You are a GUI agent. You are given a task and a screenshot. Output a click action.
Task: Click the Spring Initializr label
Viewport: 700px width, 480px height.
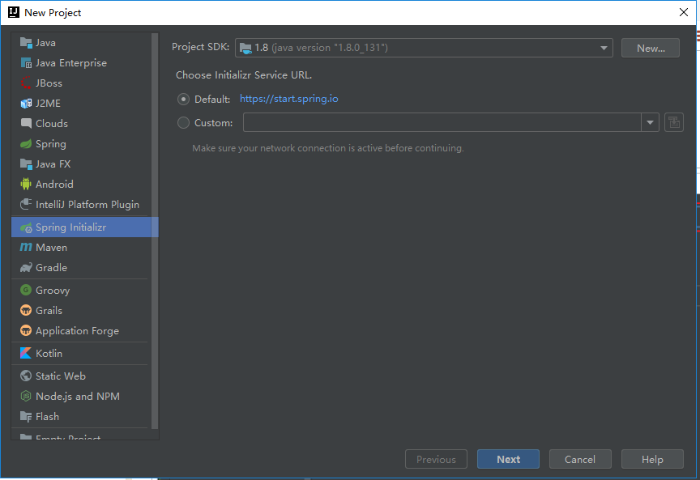point(71,227)
